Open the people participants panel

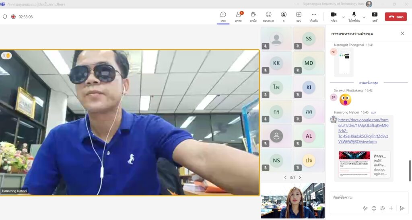click(x=239, y=16)
